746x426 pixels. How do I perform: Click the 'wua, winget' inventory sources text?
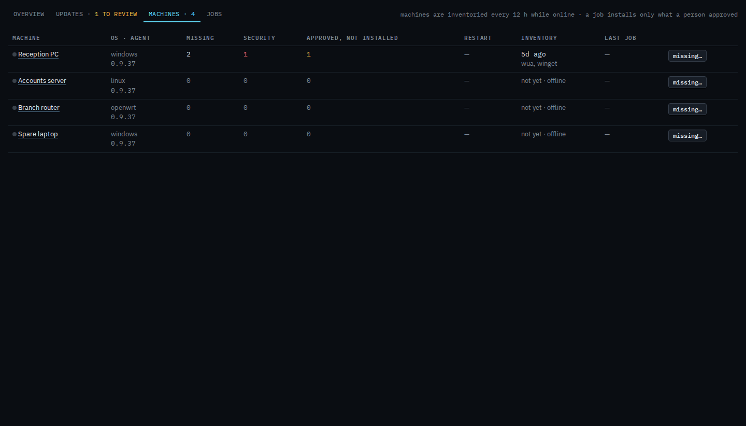pos(539,64)
